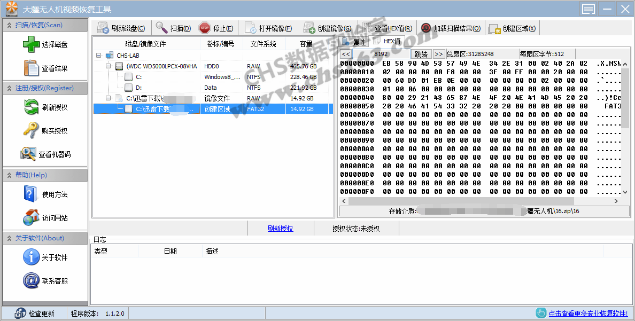The width and height of the screenshot is (635, 321).
Task: Click the hex view vertical scrollbar
Action: point(625,97)
